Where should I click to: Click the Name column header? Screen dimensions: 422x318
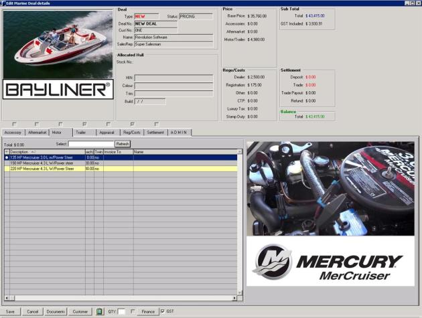click(185, 152)
